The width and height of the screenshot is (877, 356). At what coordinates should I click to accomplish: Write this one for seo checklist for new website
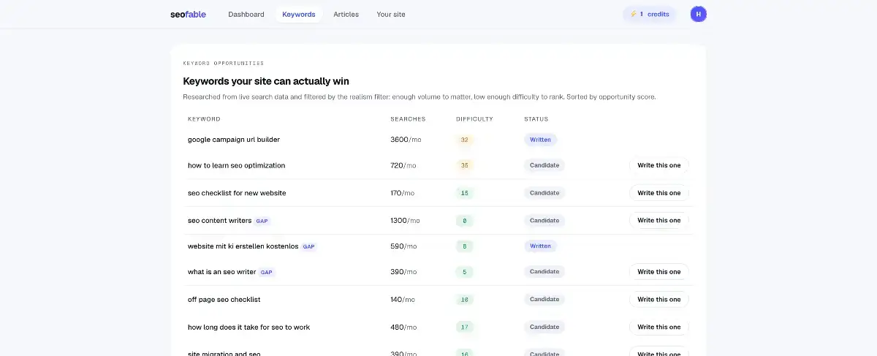pyautogui.click(x=658, y=193)
